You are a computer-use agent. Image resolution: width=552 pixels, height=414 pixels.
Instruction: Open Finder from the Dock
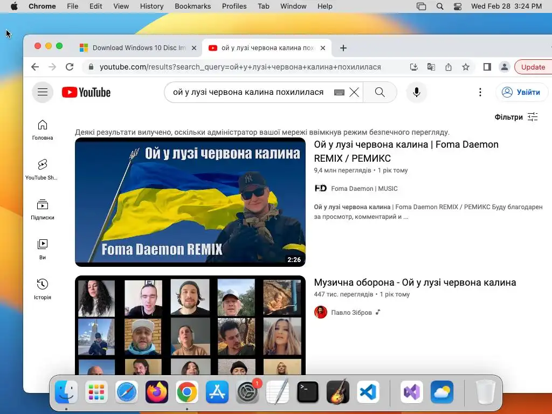point(66,392)
